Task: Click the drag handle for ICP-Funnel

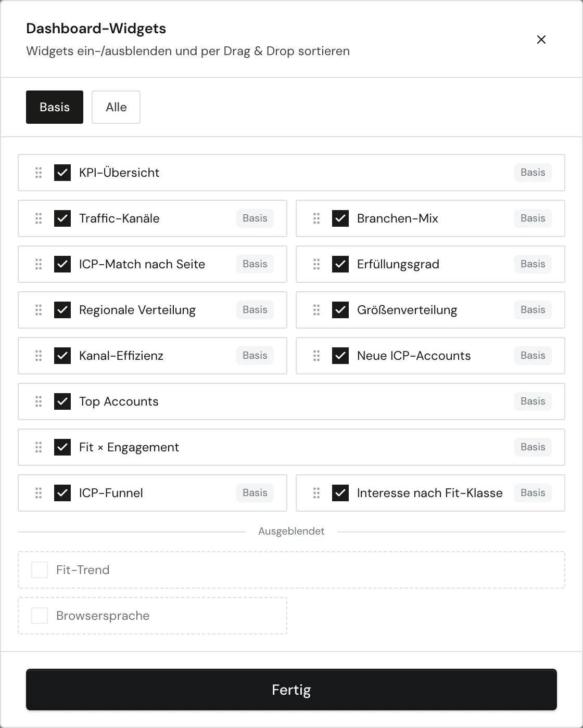Action: click(x=39, y=493)
